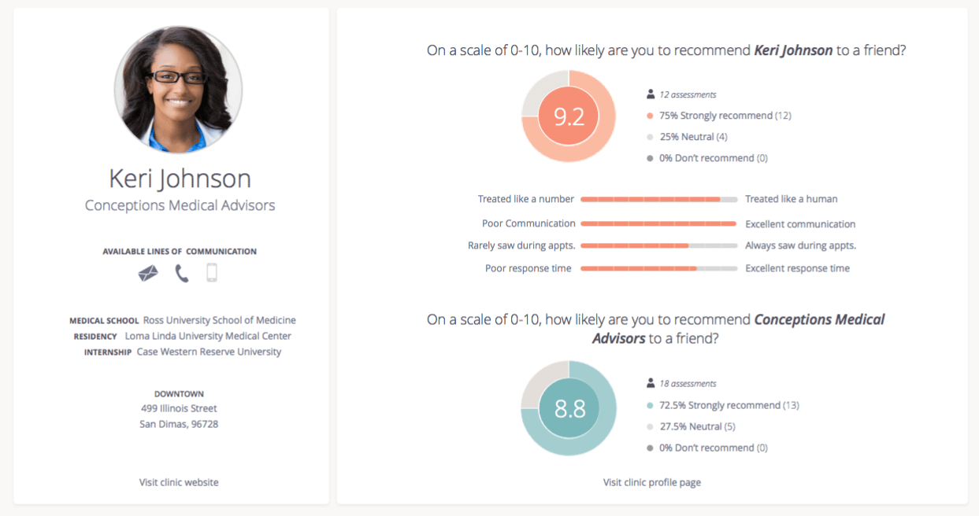Viewport: 979px width, 516px height.
Task: Click the 9.2 score donut chart
Action: (x=569, y=116)
